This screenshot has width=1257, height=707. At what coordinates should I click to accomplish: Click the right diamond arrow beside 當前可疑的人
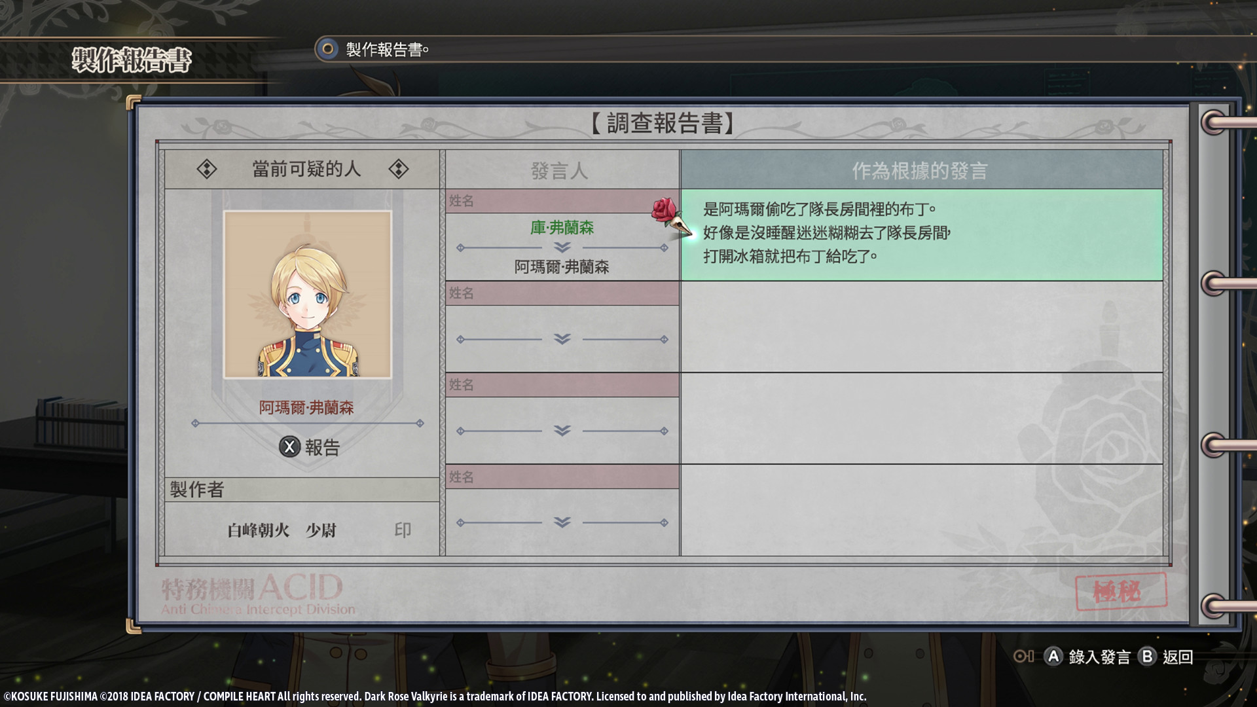click(x=398, y=170)
